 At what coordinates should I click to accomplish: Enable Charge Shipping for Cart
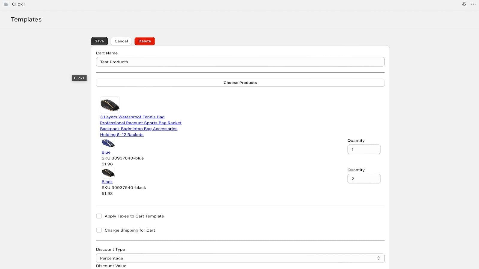click(99, 230)
